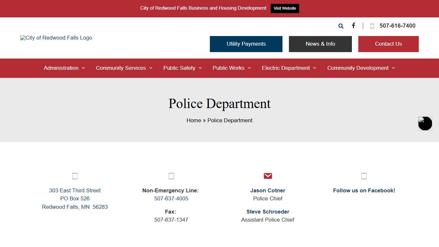Click the Visit Website button
The height and width of the screenshot is (247, 439).
[284, 8]
